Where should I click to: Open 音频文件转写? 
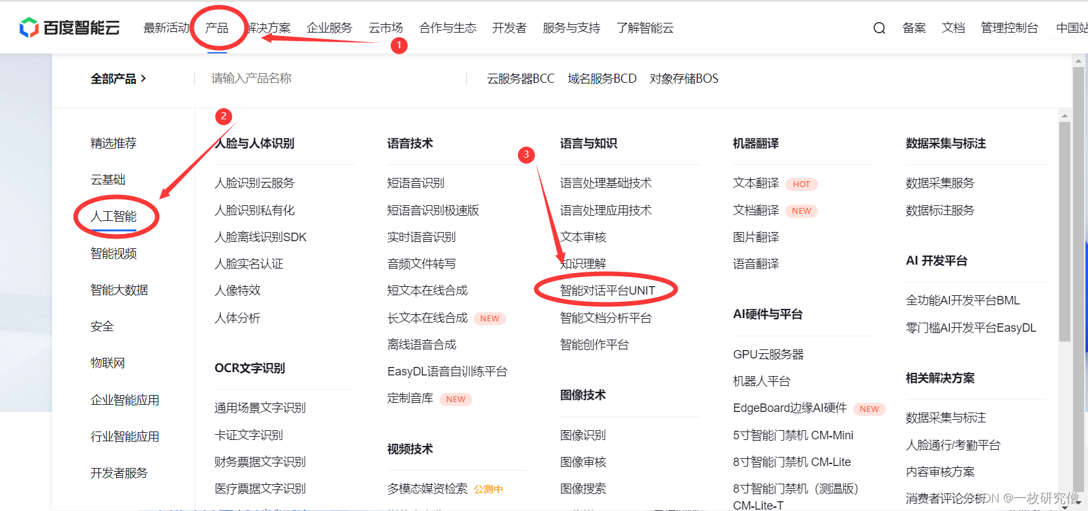[421, 264]
